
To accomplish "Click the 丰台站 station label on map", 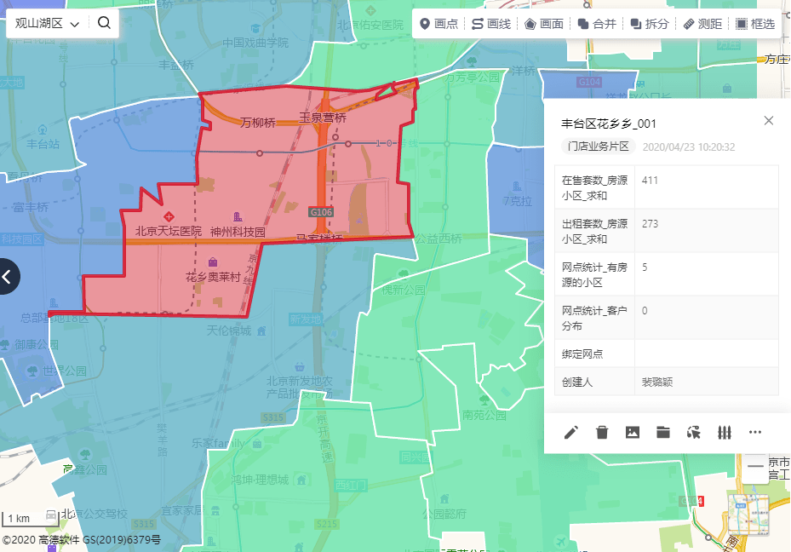I will [43, 144].
